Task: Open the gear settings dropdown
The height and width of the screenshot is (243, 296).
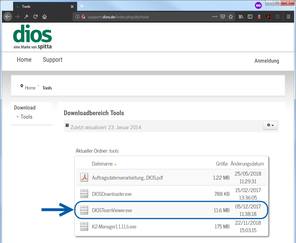Action: [x=270, y=126]
